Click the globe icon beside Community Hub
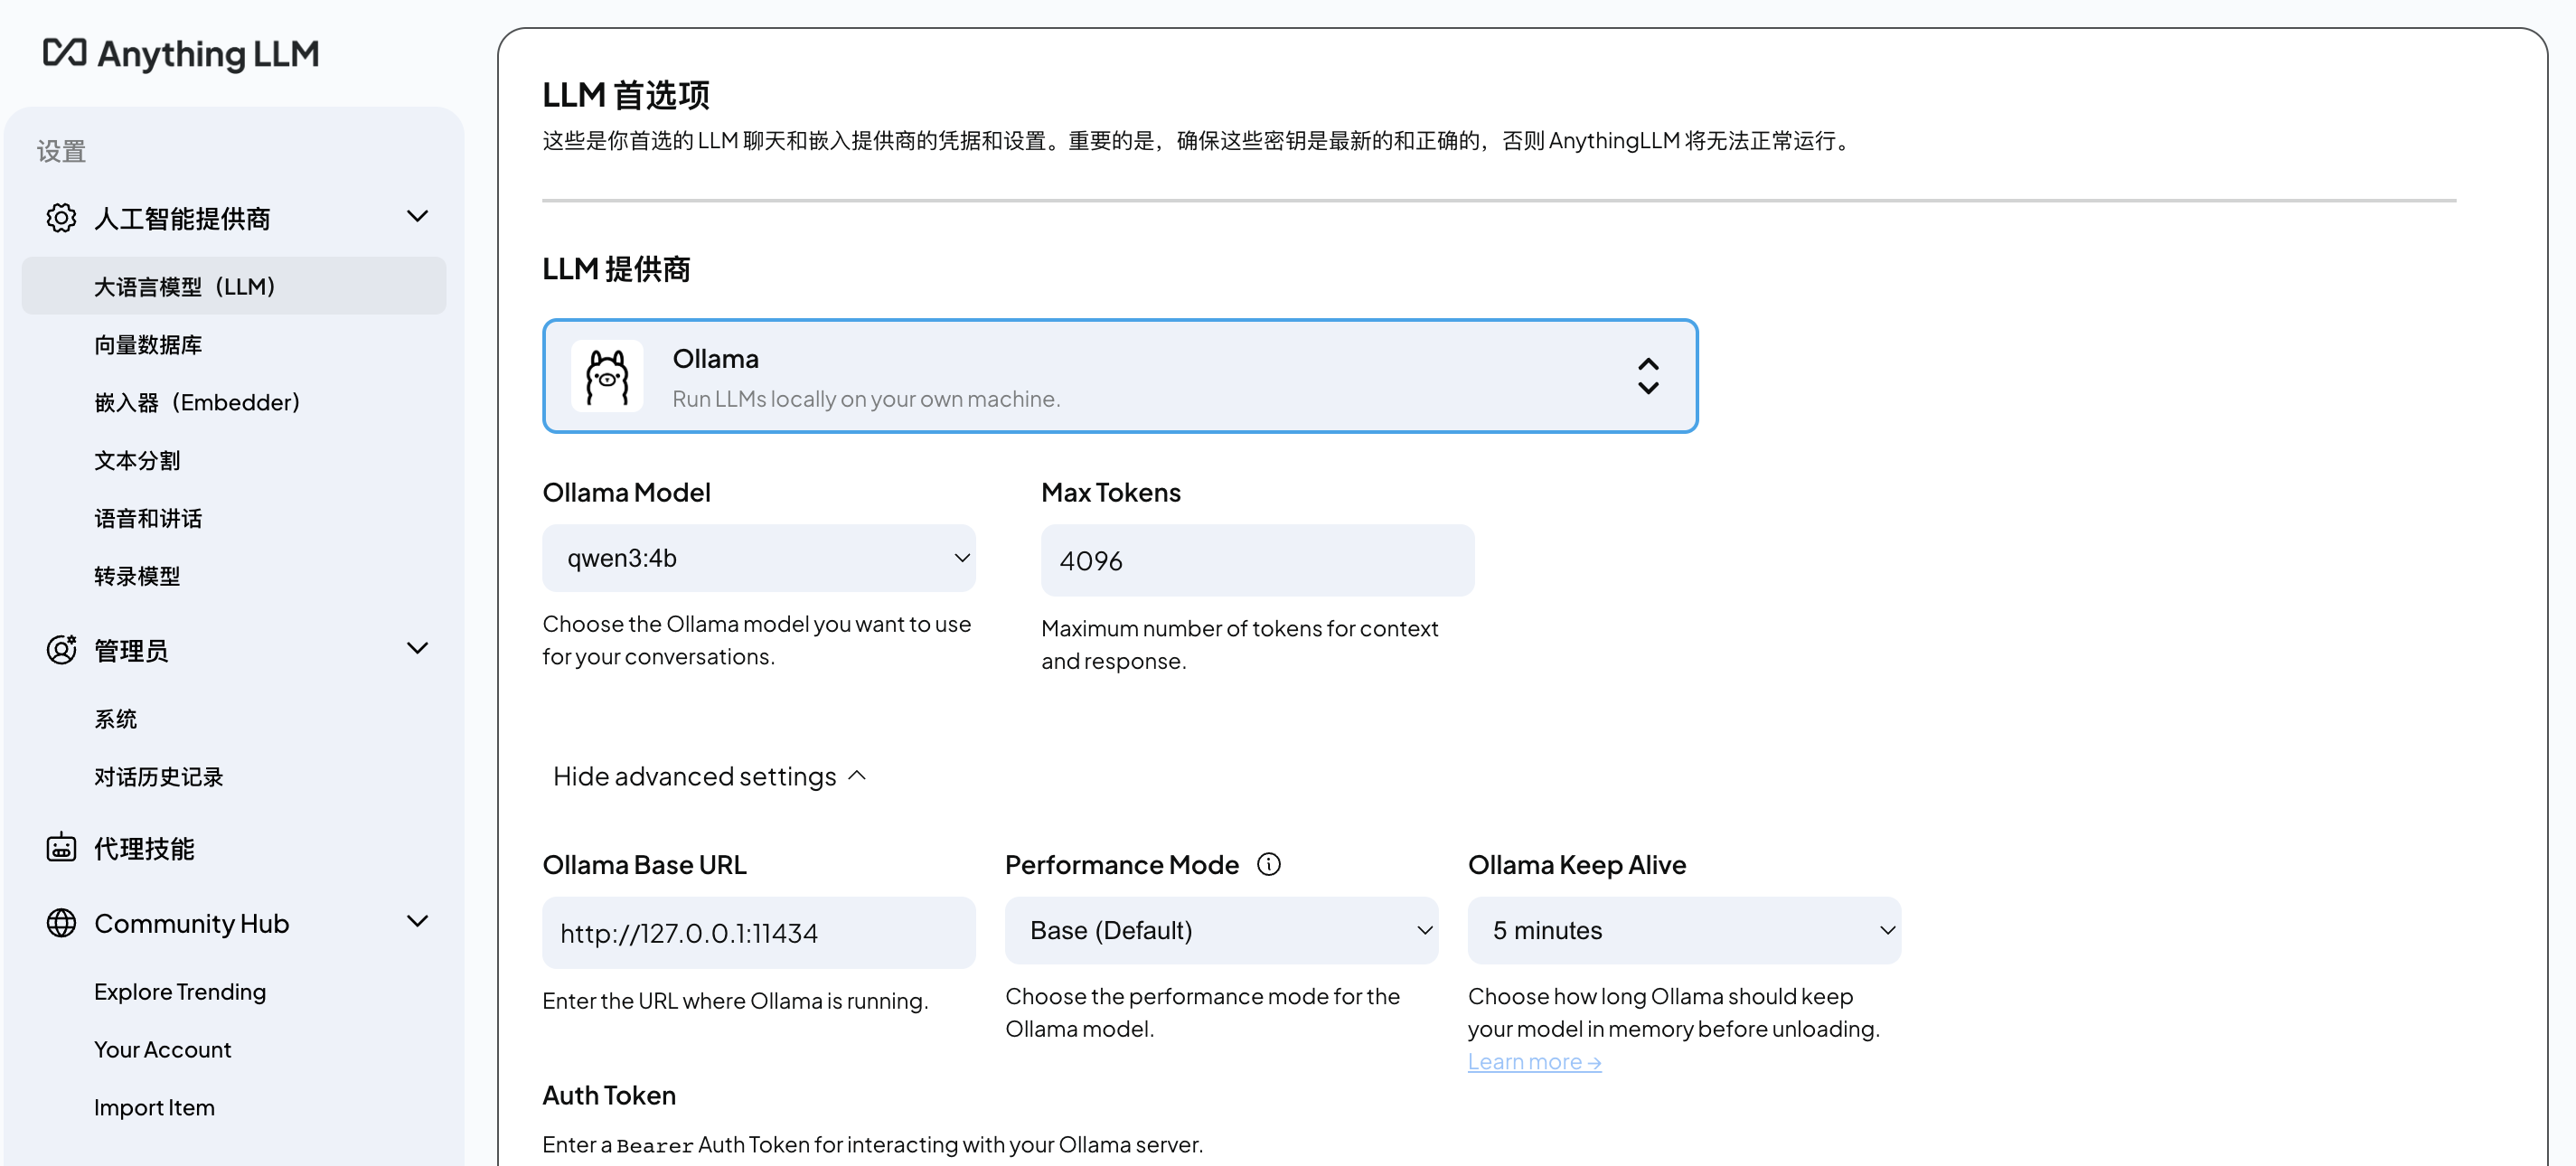The image size is (2576, 1166). [x=61, y=923]
